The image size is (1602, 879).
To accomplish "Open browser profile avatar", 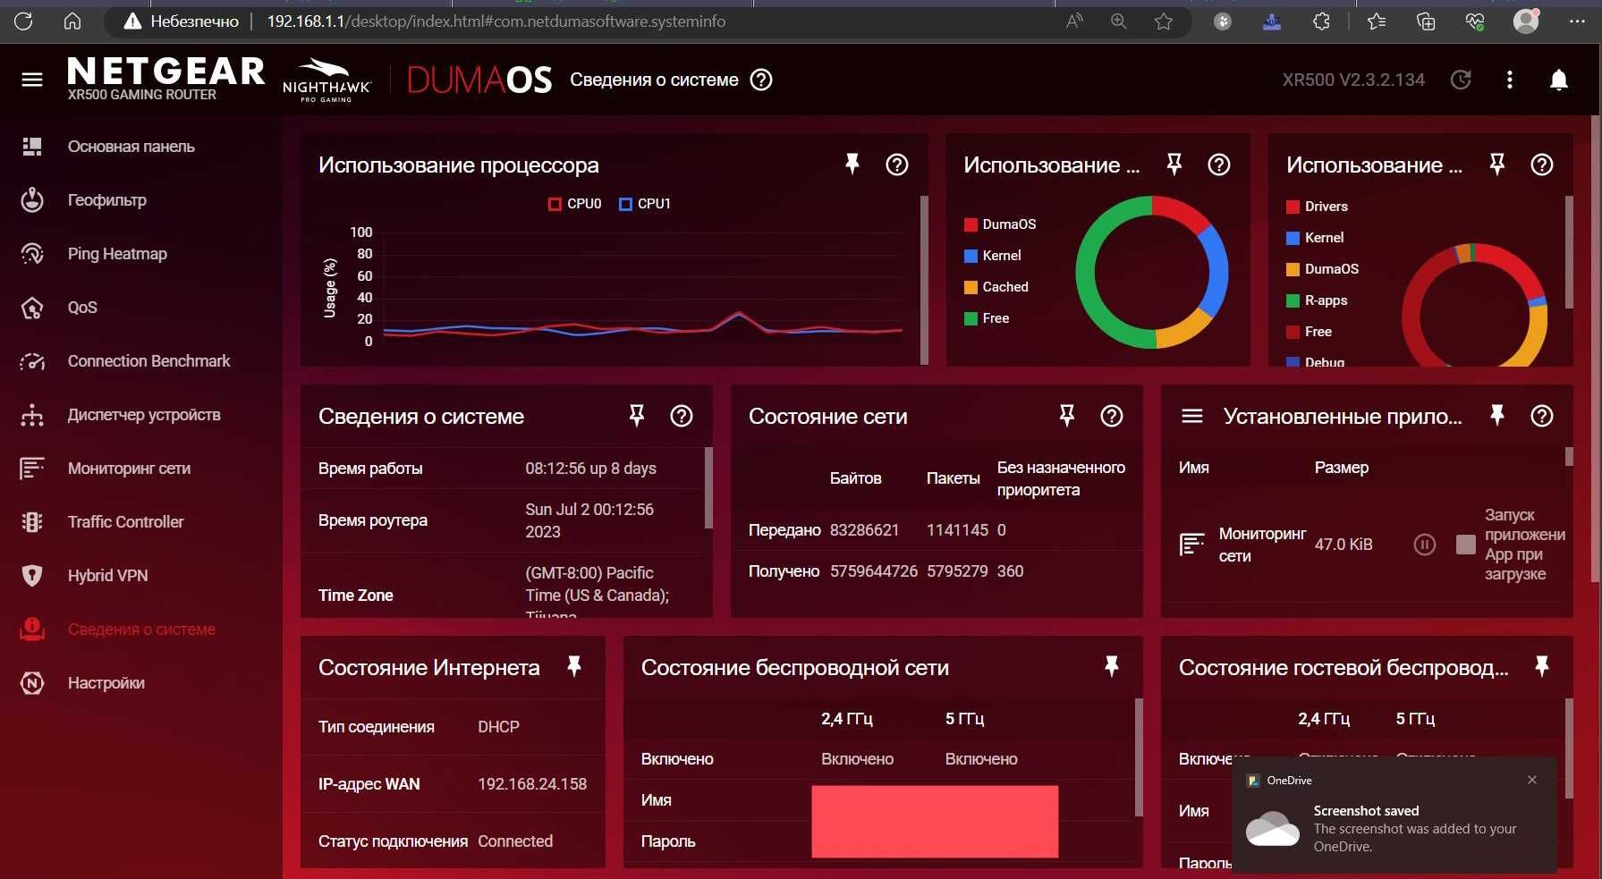I will coord(1526,21).
